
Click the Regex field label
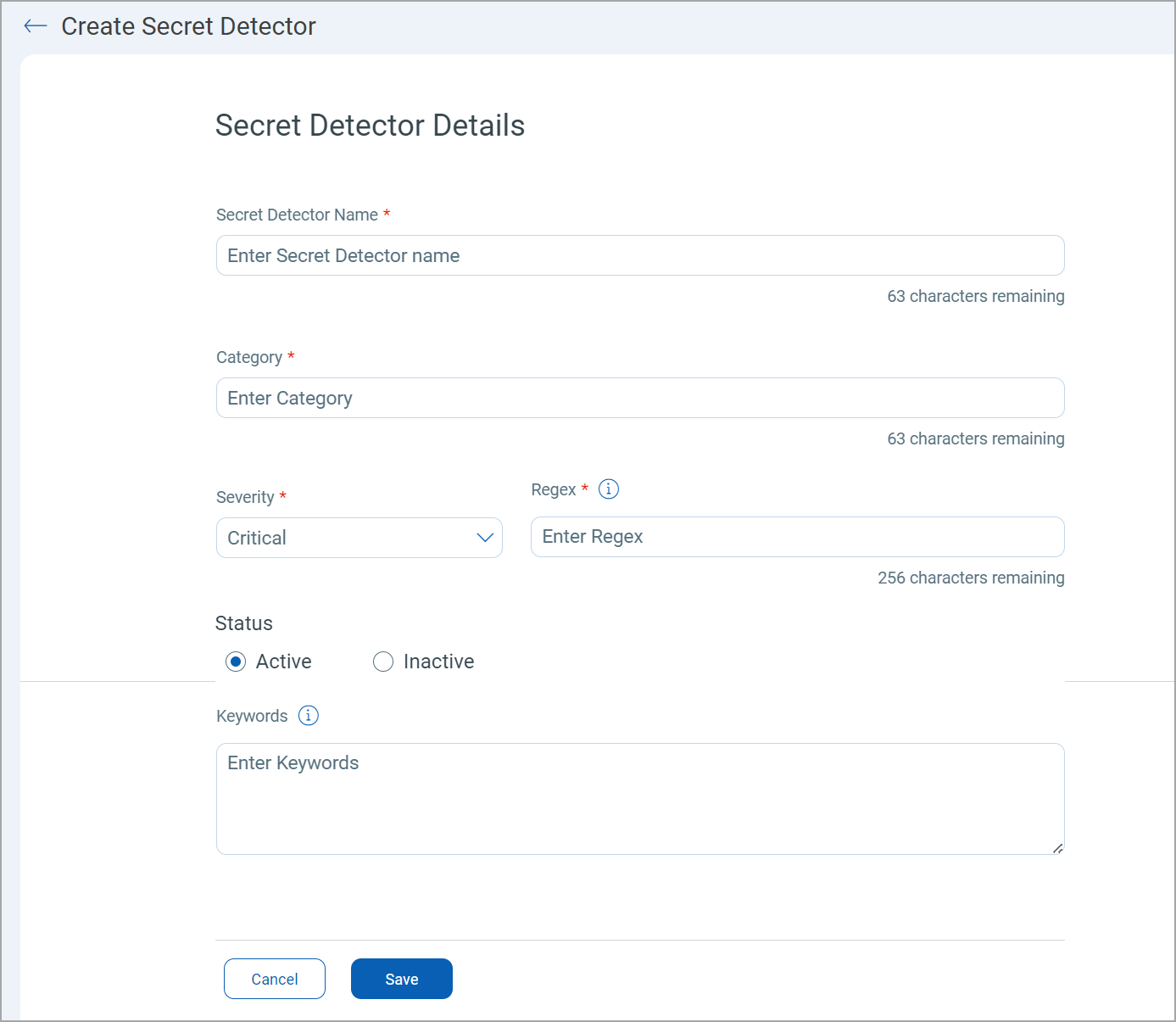(554, 489)
